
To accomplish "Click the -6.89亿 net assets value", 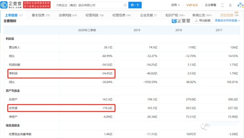I will pos(107,117).
